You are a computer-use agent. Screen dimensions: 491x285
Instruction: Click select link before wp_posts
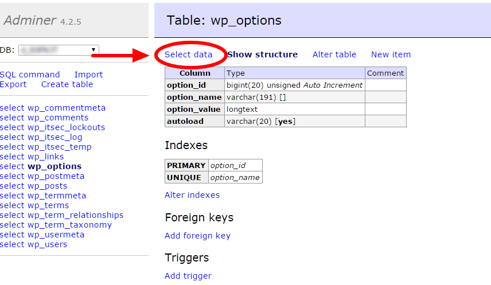coord(12,186)
